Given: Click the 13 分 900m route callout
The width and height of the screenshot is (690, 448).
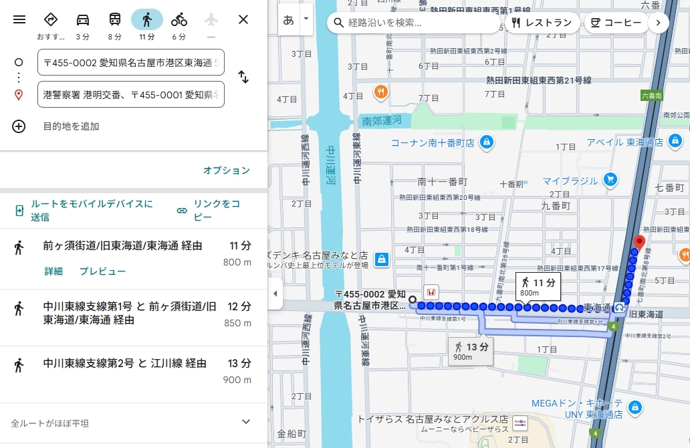Looking at the screenshot, I should pos(471,352).
